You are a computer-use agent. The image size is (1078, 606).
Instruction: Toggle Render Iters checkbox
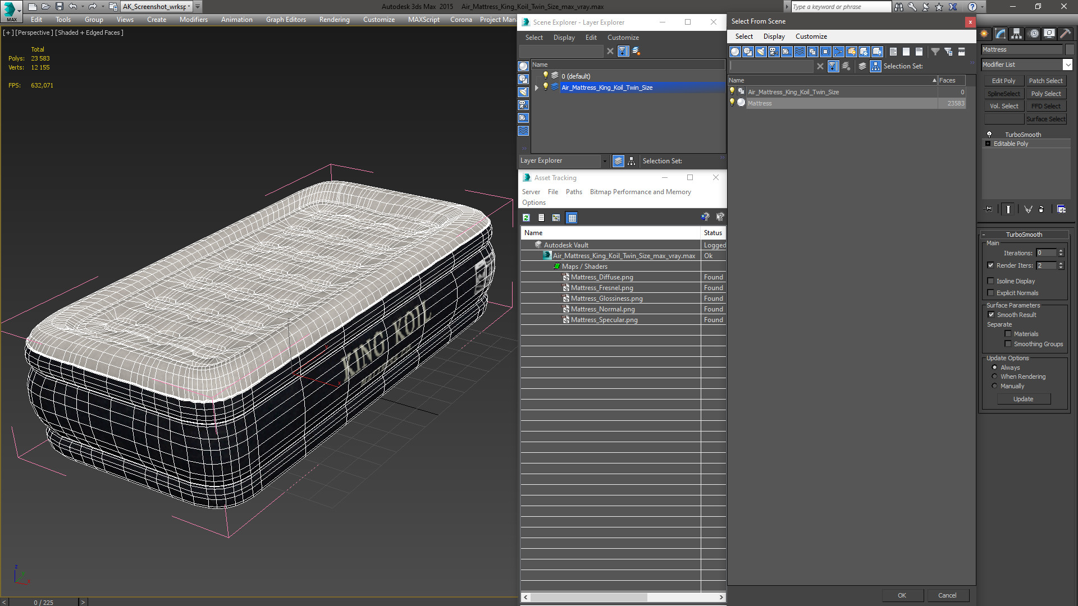[990, 265]
